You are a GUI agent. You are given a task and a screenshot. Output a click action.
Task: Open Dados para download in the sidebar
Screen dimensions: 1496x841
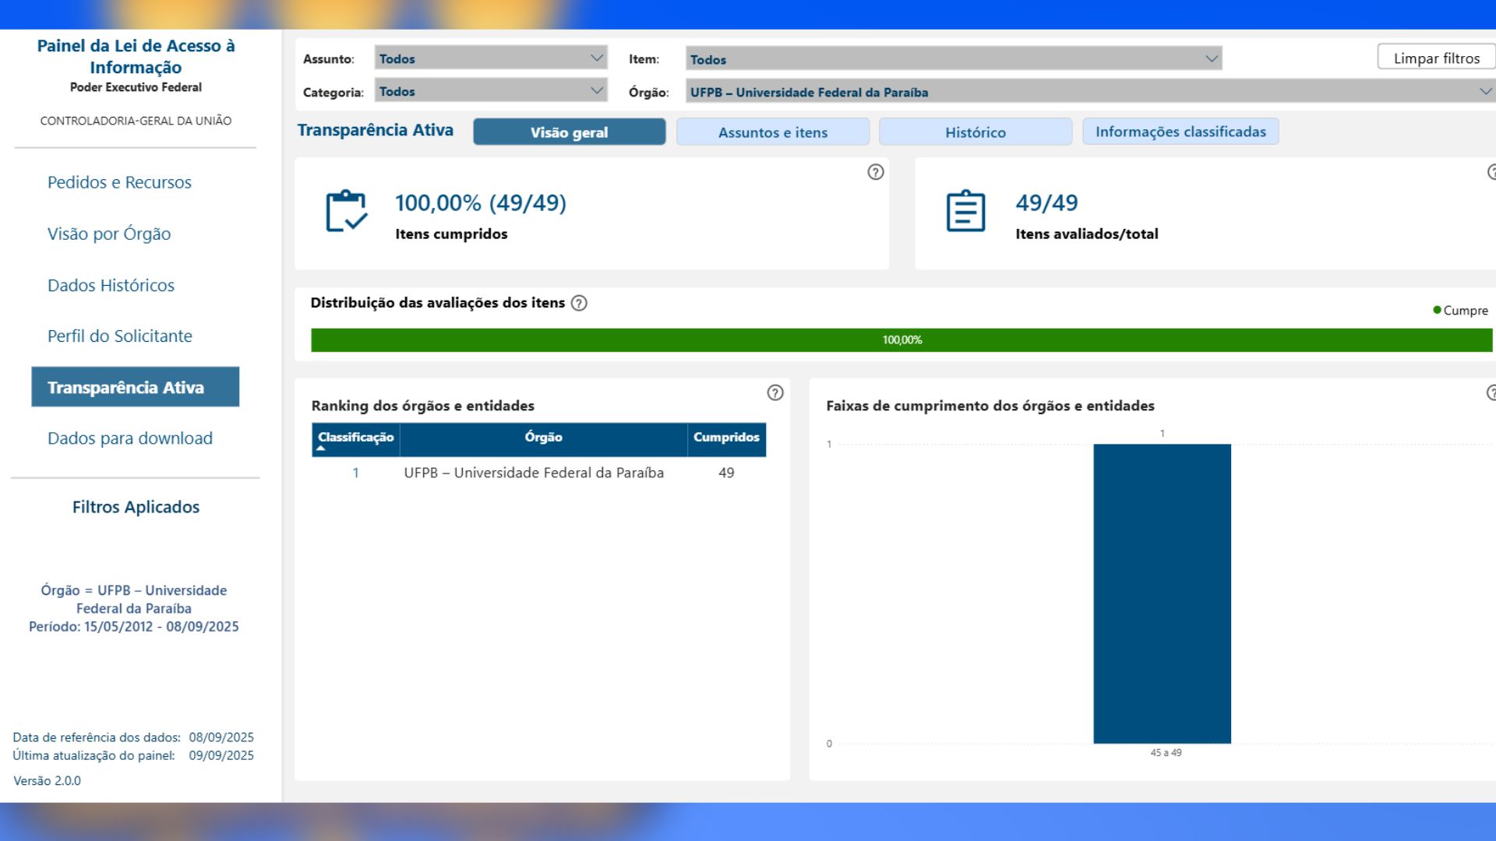coord(130,438)
